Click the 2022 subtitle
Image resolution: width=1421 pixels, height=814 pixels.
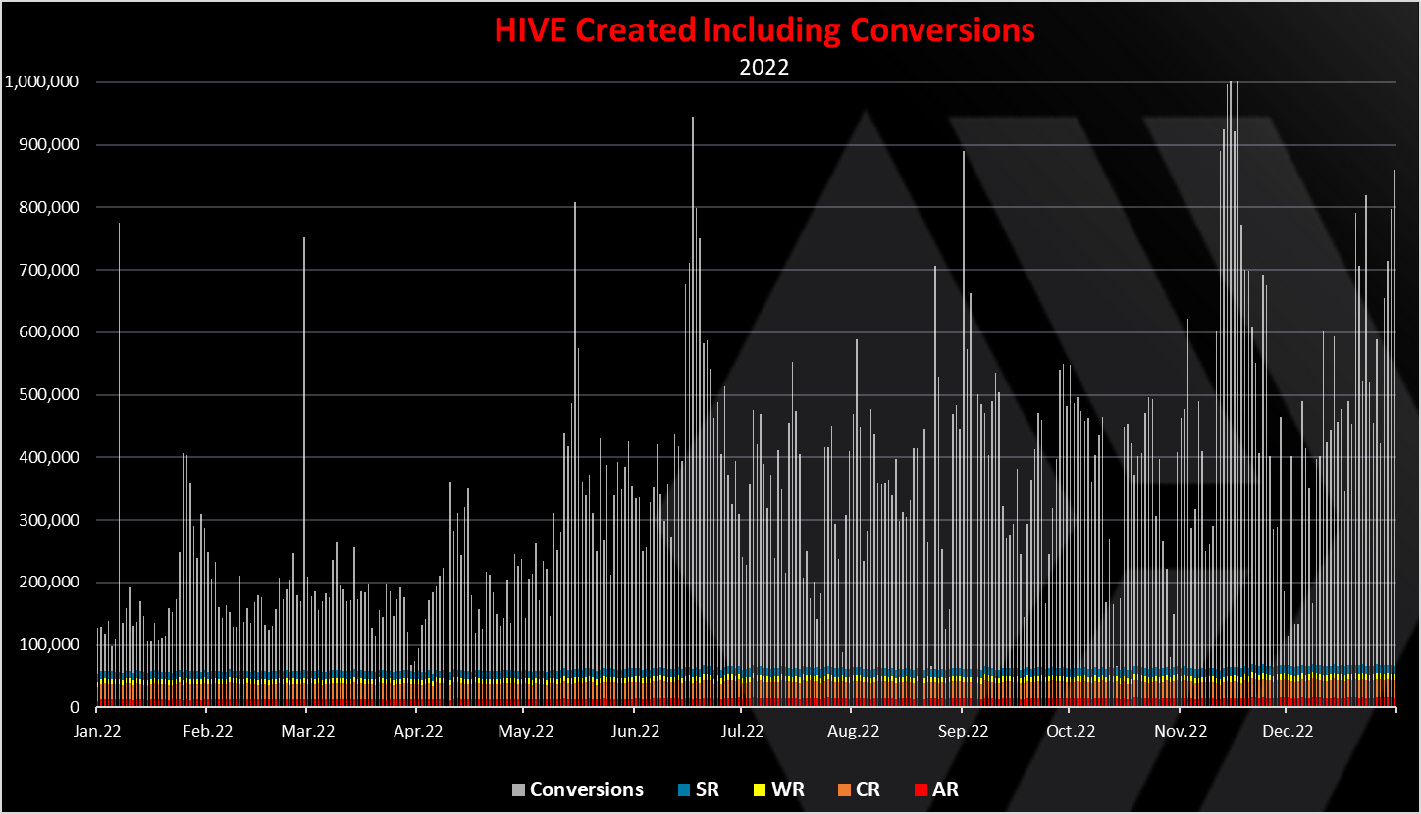pos(764,69)
